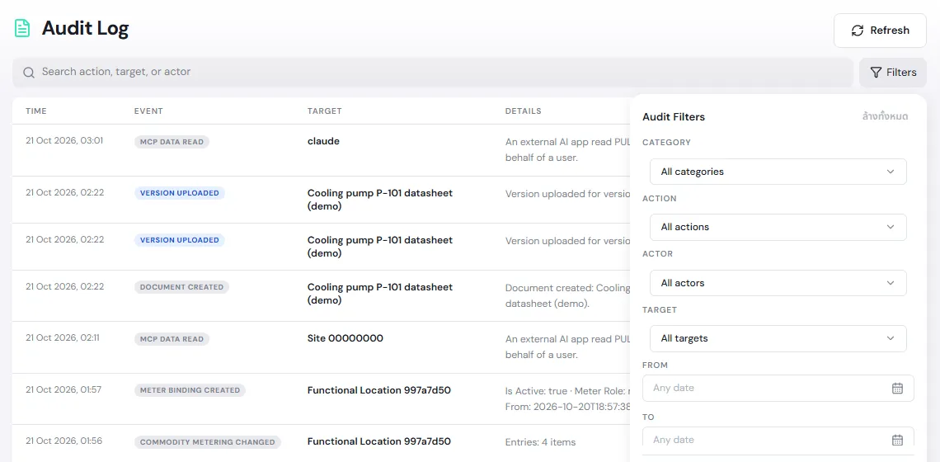This screenshot has height=462, width=940.
Task: Toggle the Filters panel button
Action: pyautogui.click(x=893, y=73)
